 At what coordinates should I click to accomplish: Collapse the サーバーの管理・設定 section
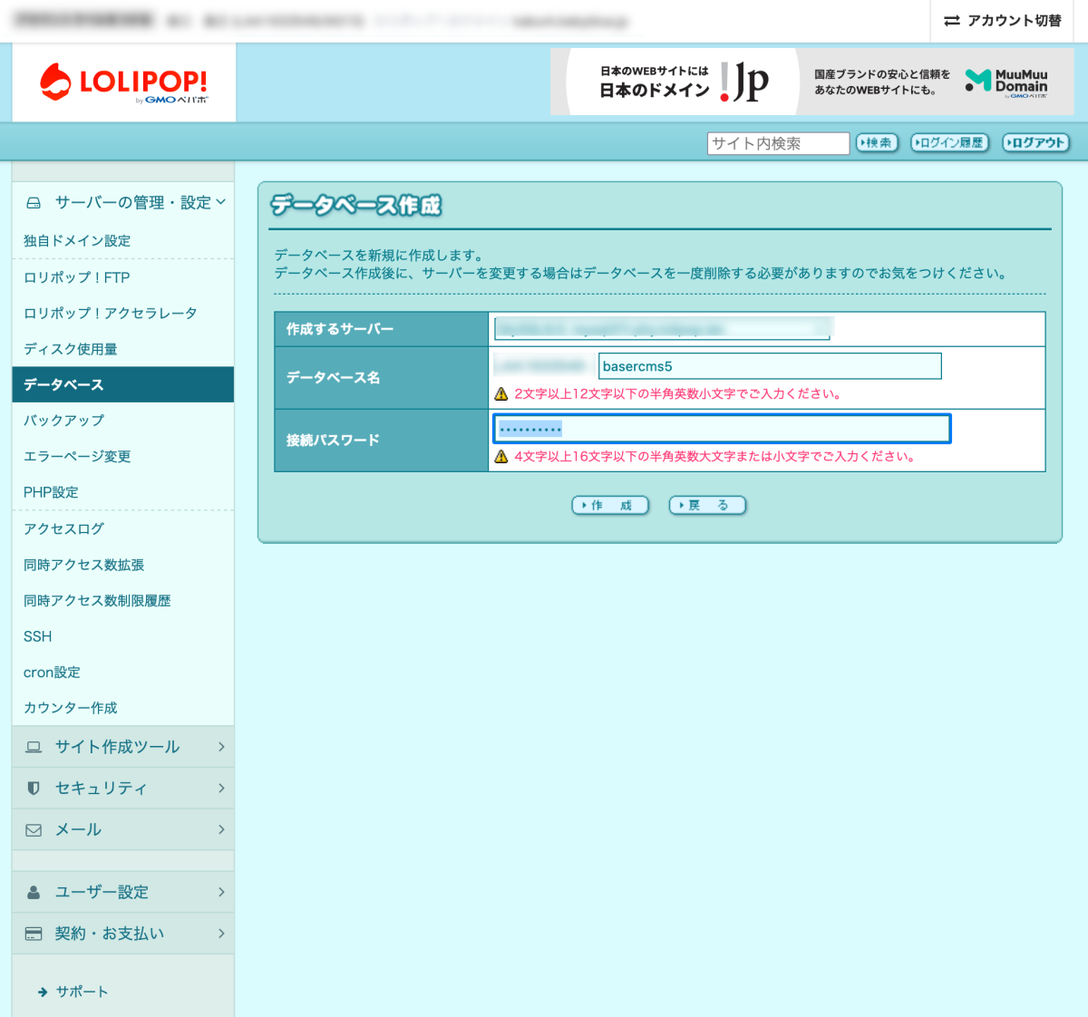tap(220, 202)
